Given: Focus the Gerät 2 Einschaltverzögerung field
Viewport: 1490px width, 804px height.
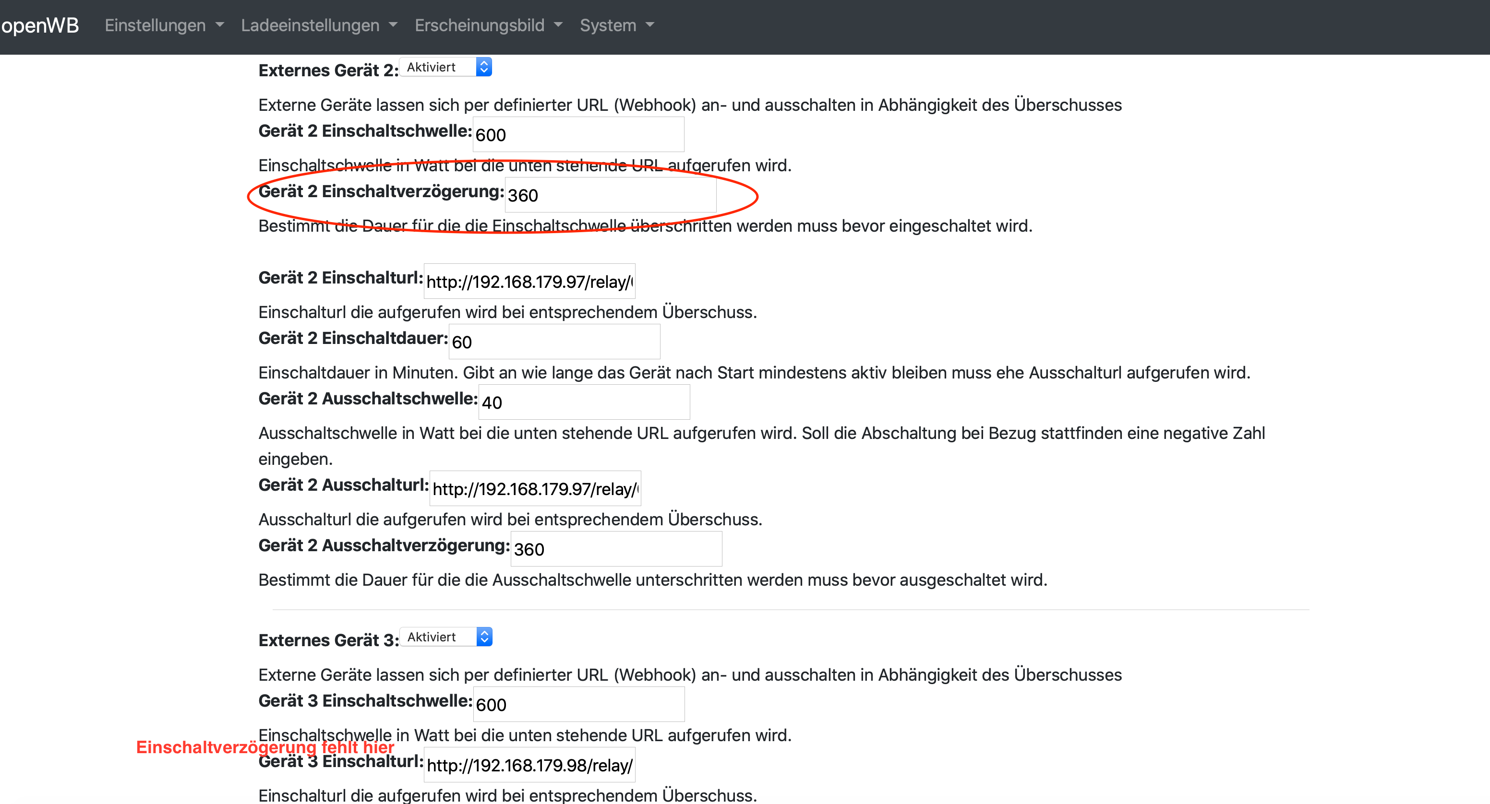Looking at the screenshot, I should [611, 195].
